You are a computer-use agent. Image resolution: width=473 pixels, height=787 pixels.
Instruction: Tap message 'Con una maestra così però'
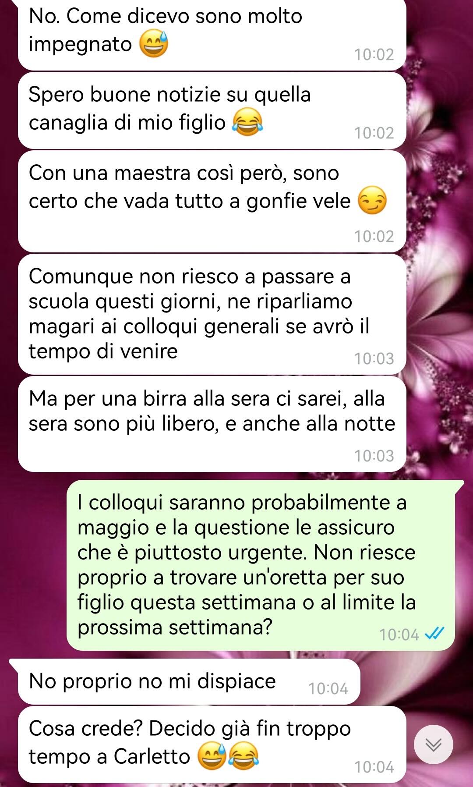212,201
